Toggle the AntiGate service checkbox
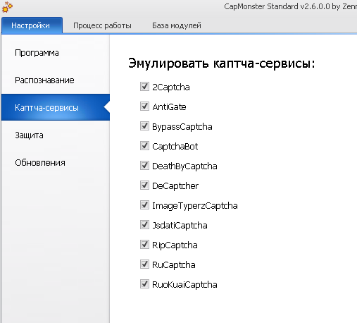 point(144,106)
